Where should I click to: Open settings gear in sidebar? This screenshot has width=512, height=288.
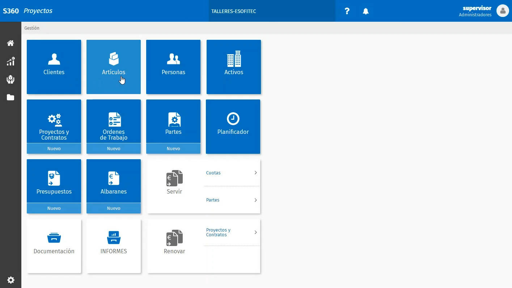tap(10, 280)
